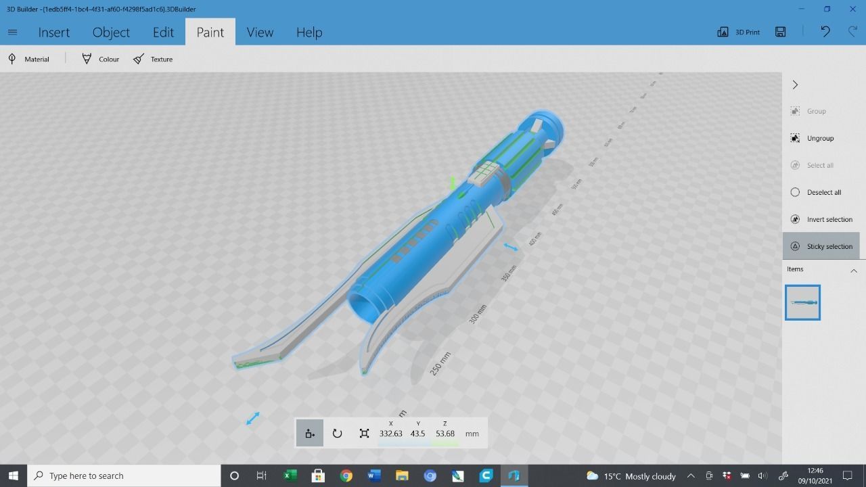This screenshot has height=487, width=866.
Task: Open the Edit tab
Action: pos(163,32)
